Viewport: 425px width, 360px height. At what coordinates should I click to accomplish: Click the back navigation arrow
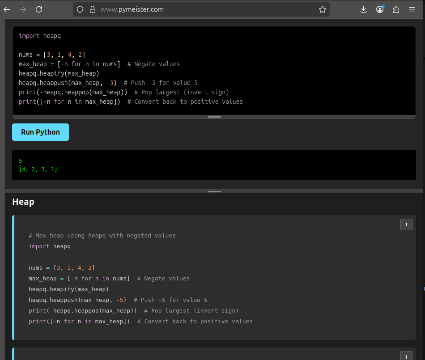click(x=7, y=9)
